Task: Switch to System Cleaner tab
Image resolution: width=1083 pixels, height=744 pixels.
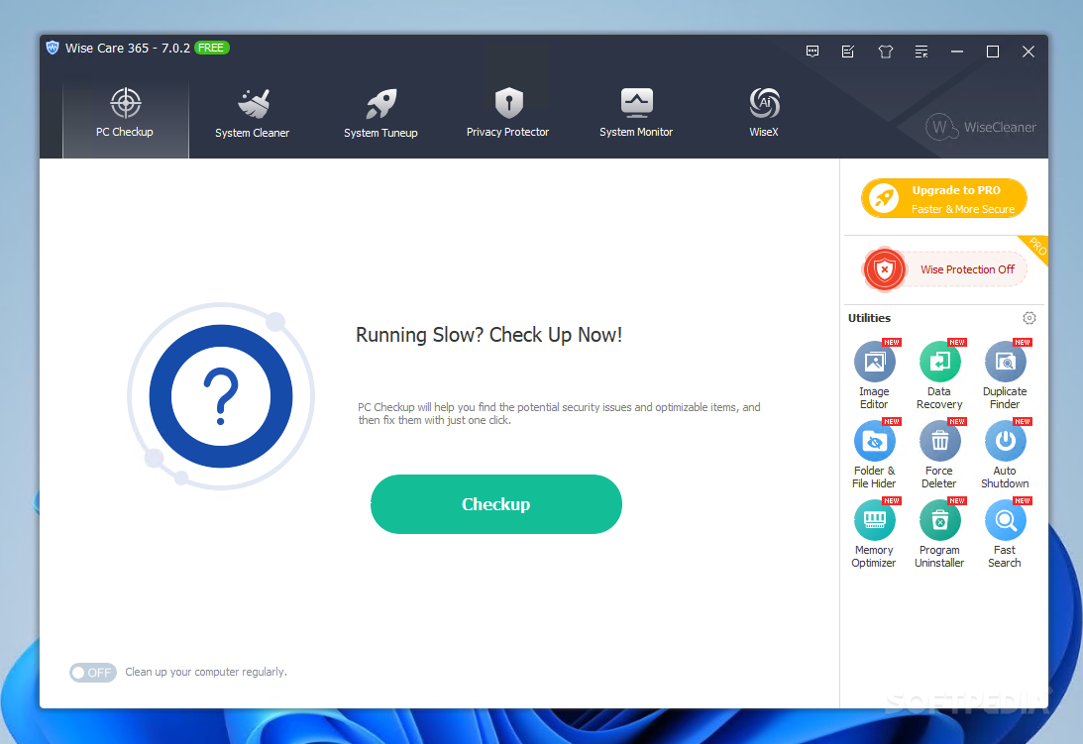Action: (x=252, y=115)
